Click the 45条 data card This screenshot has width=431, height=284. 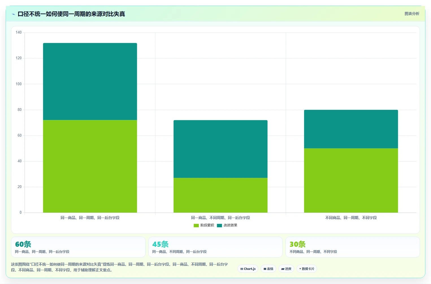[215, 247]
